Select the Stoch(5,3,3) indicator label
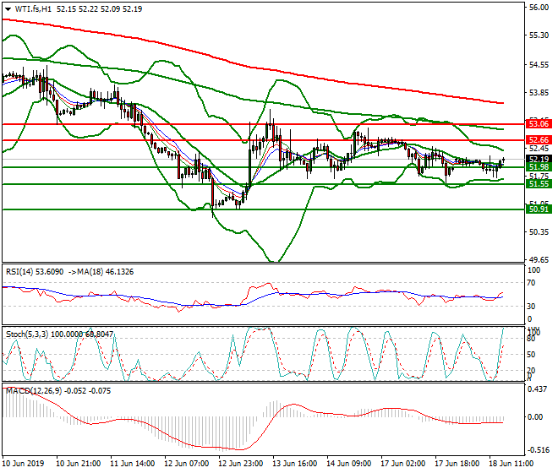The image size is (558, 473). click(27, 334)
